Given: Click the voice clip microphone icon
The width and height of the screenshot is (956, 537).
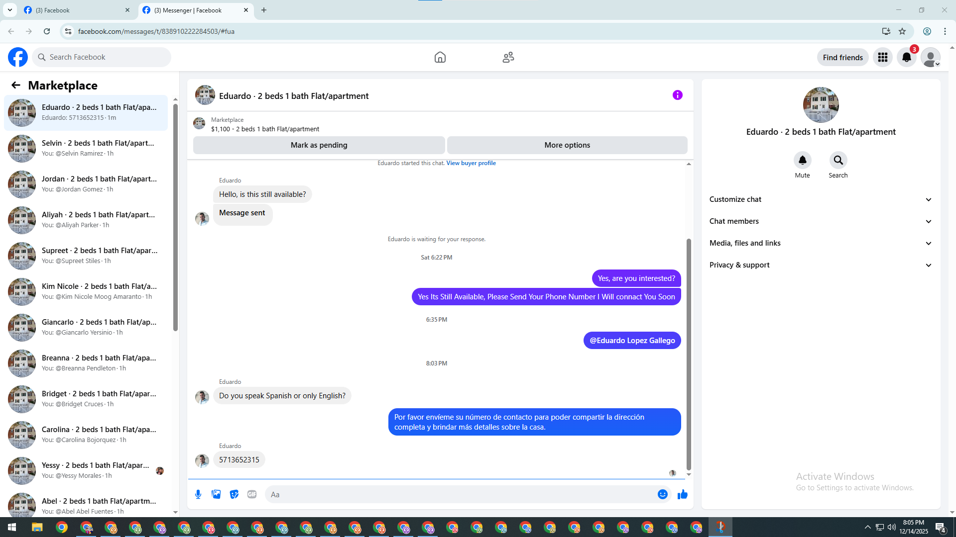Looking at the screenshot, I should pyautogui.click(x=198, y=494).
